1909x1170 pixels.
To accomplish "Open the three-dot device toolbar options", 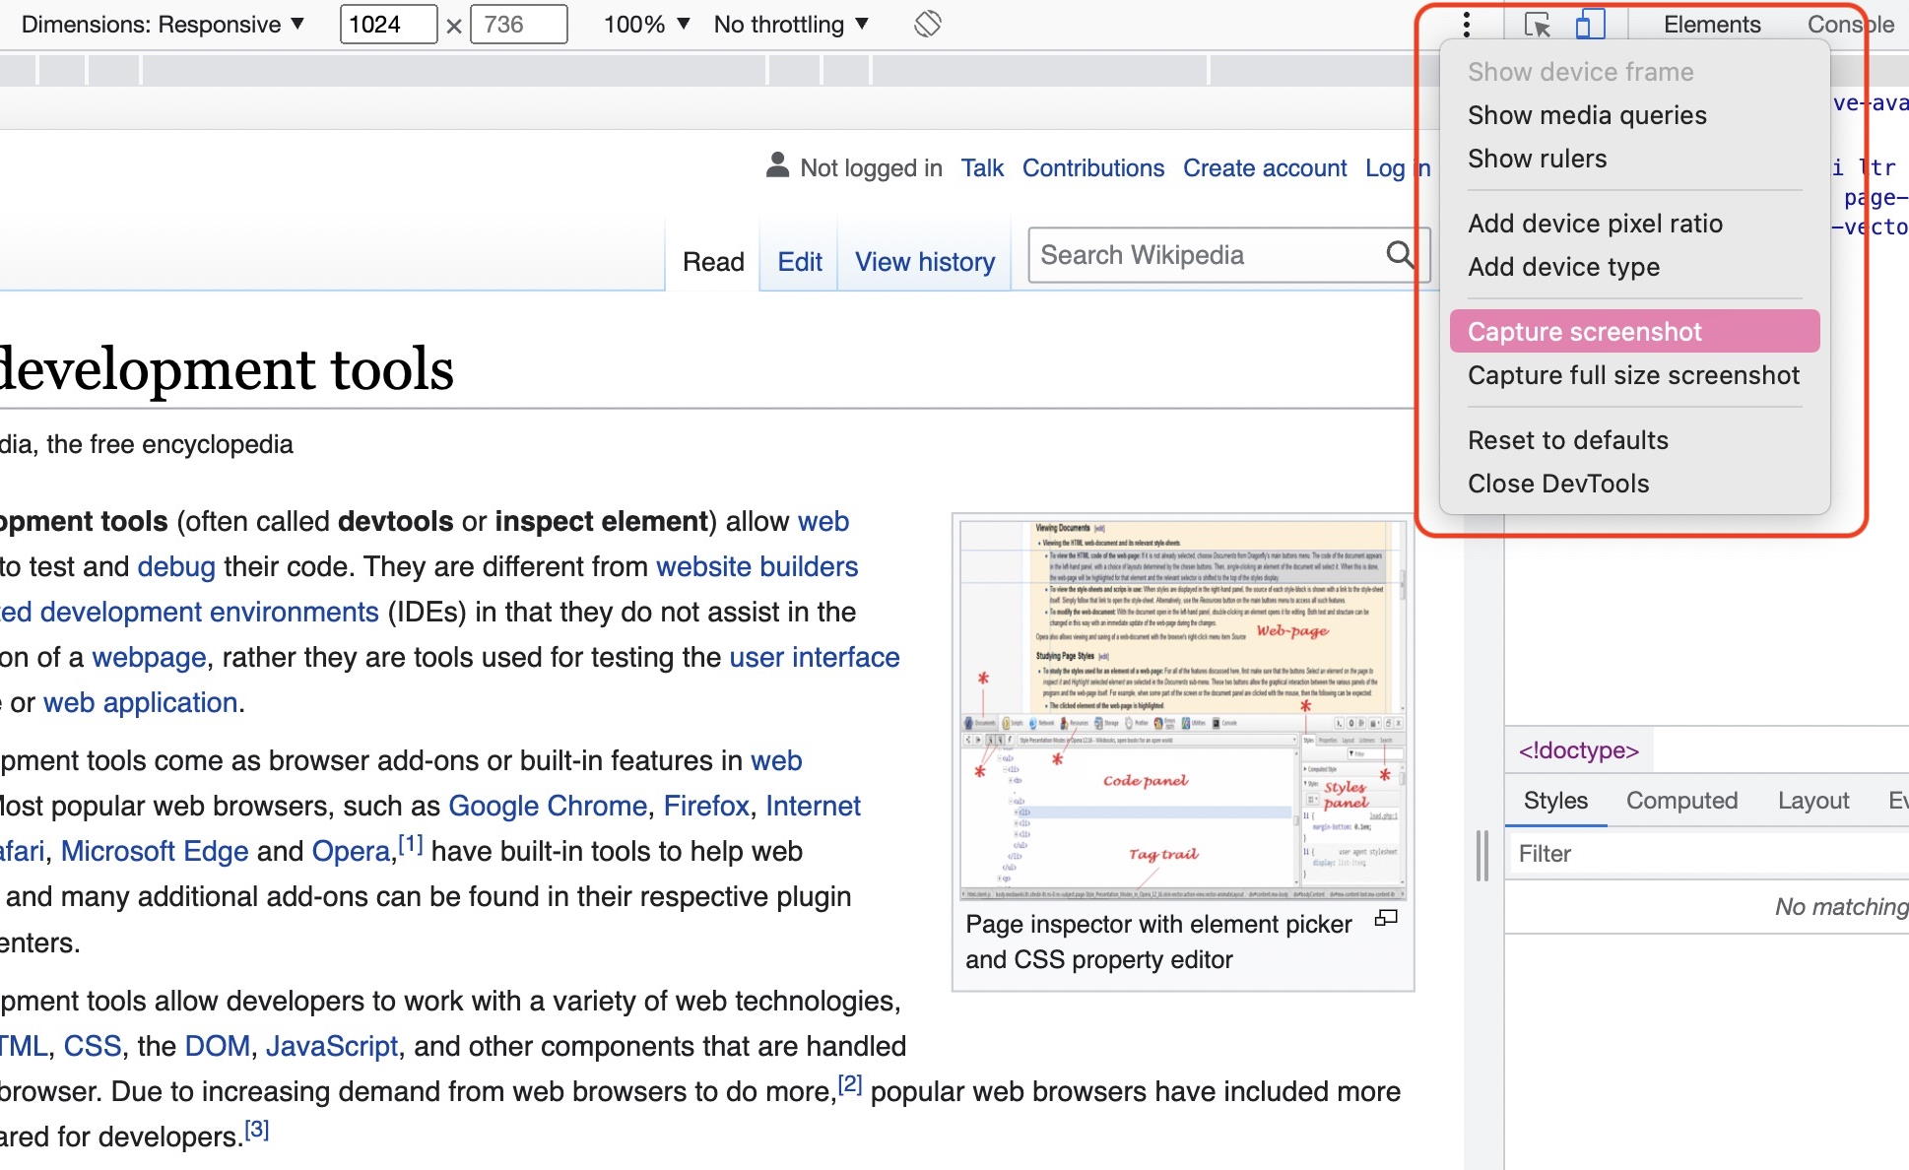I will click(x=1467, y=24).
